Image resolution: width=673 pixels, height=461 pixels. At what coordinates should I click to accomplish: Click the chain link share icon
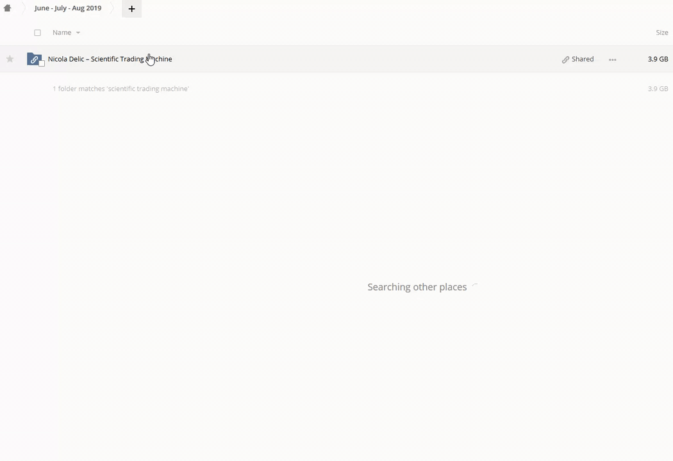click(565, 60)
